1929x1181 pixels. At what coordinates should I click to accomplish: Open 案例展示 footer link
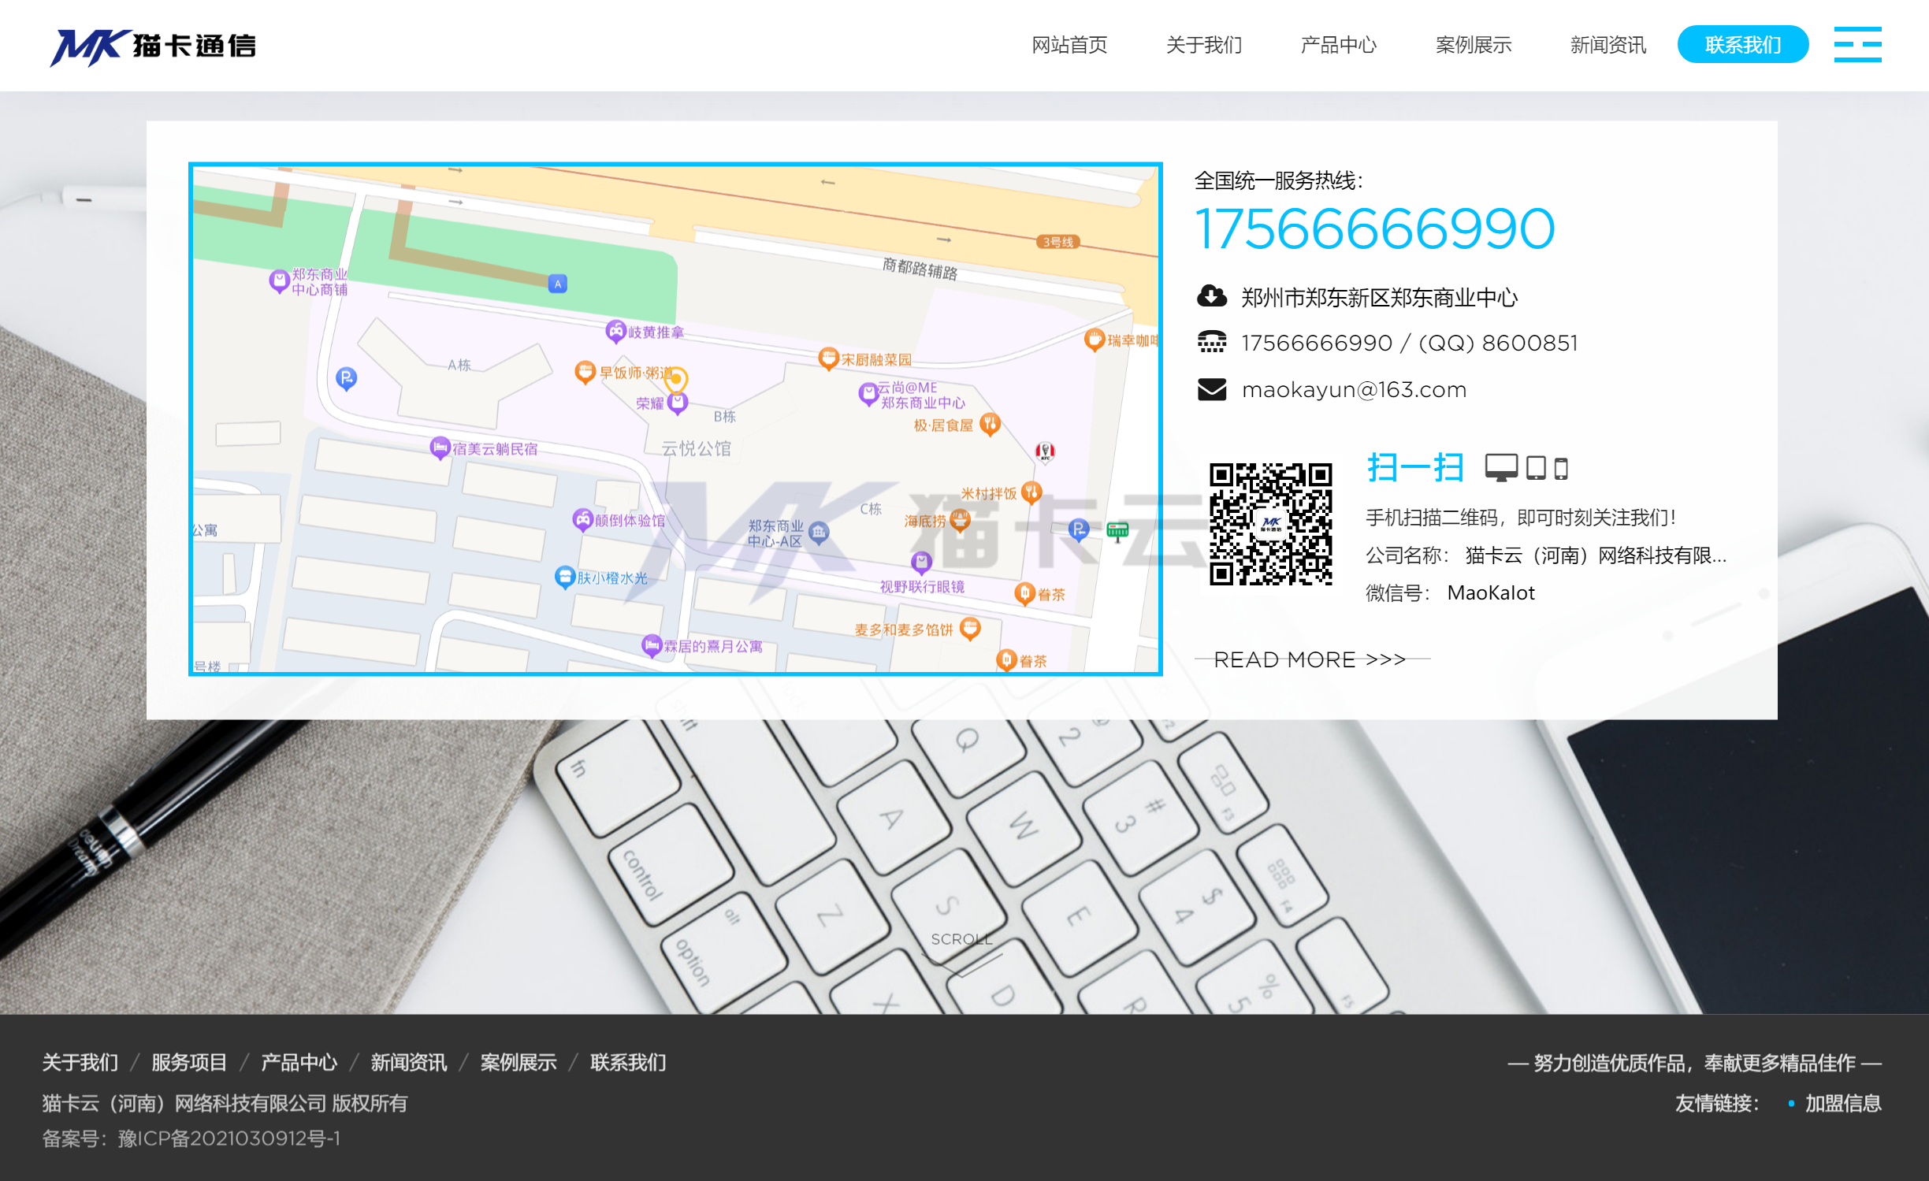tap(518, 1062)
